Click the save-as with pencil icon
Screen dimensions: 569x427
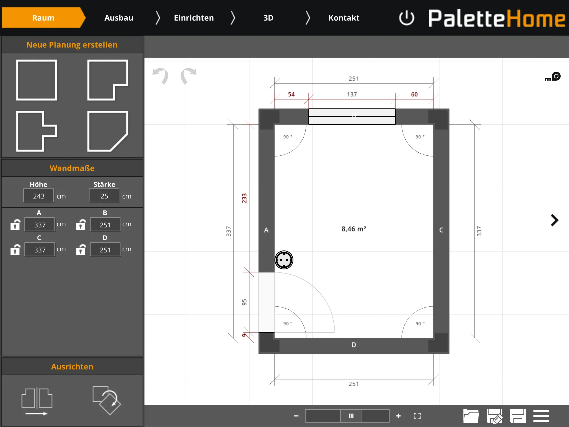[495, 416]
